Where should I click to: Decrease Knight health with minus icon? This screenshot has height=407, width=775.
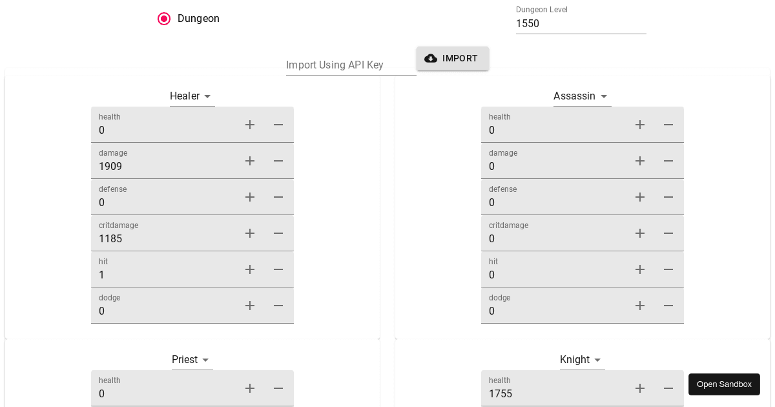(x=668, y=388)
